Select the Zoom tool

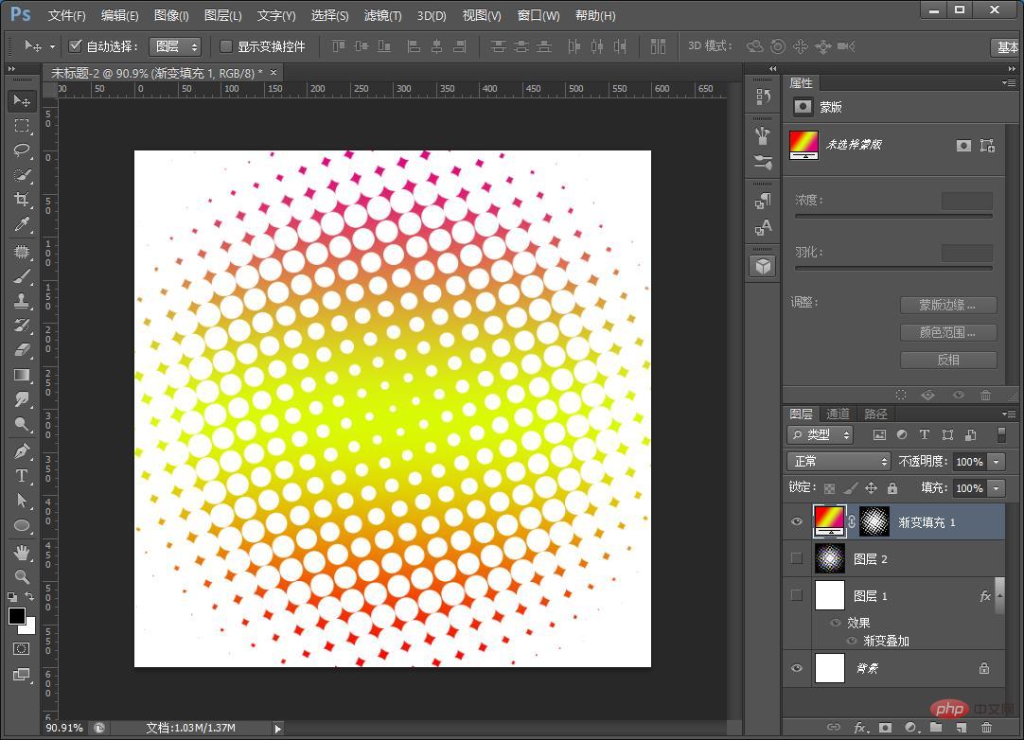(22, 576)
